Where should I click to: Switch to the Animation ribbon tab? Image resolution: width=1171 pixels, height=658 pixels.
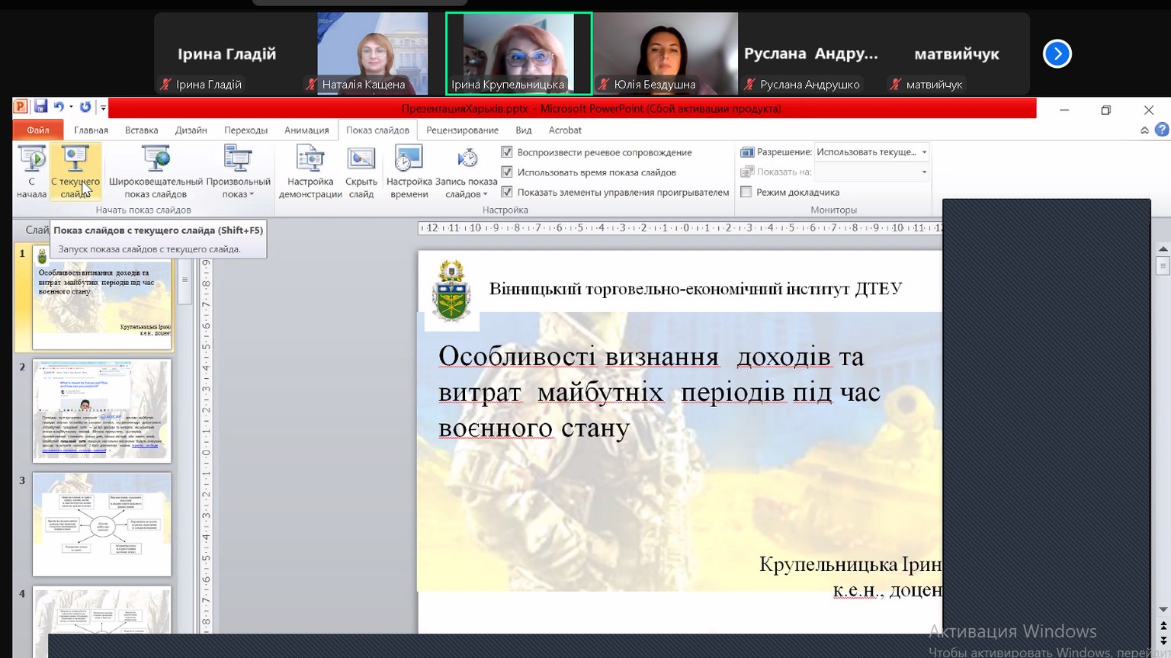click(x=306, y=130)
